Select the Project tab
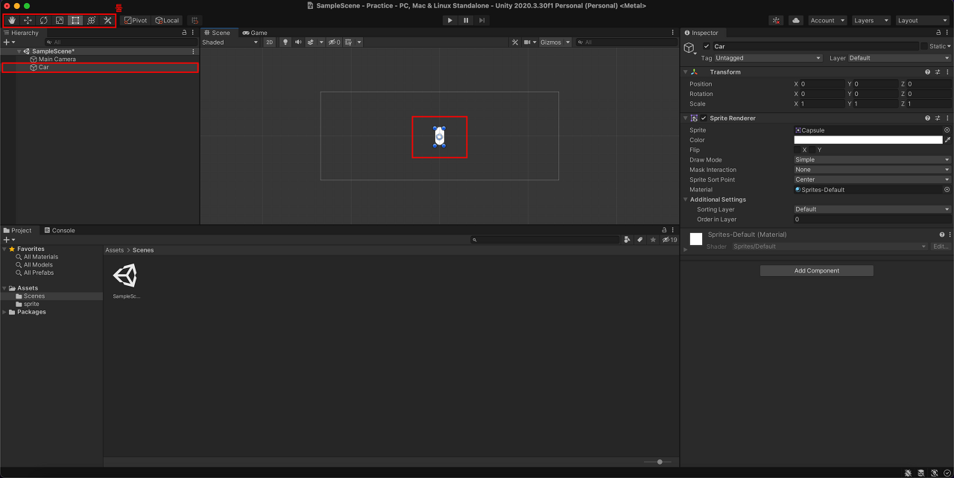This screenshot has height=478, width=954. coord(18,230)
